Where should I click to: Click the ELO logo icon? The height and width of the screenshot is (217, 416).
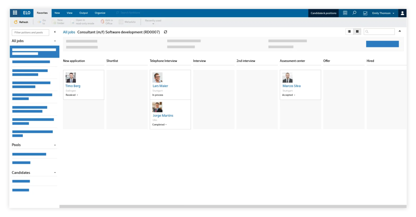coord(26,13)
